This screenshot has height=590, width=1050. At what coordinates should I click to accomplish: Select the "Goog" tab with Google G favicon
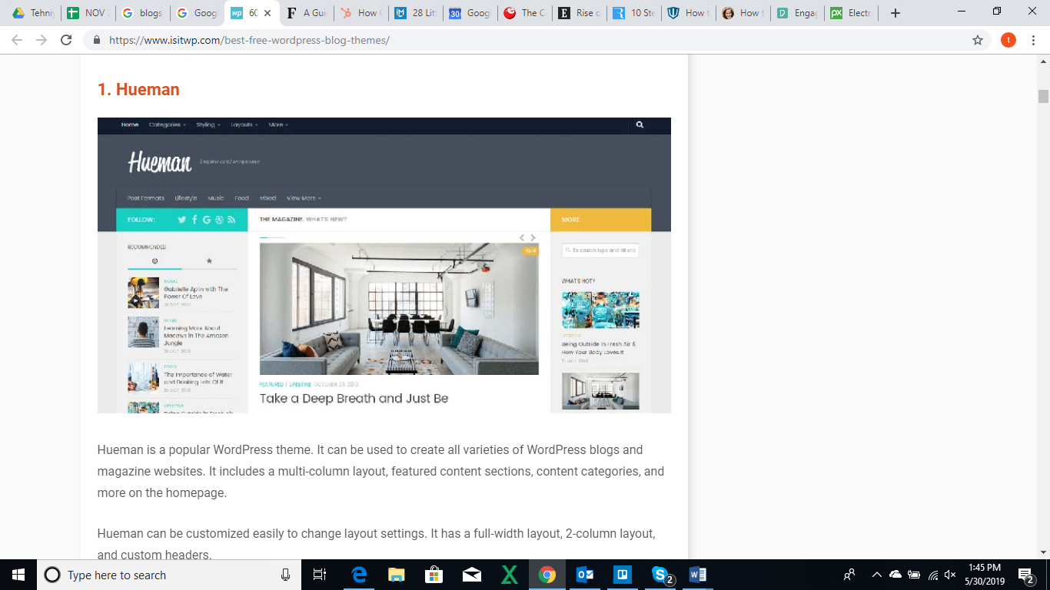pos(197,13)
